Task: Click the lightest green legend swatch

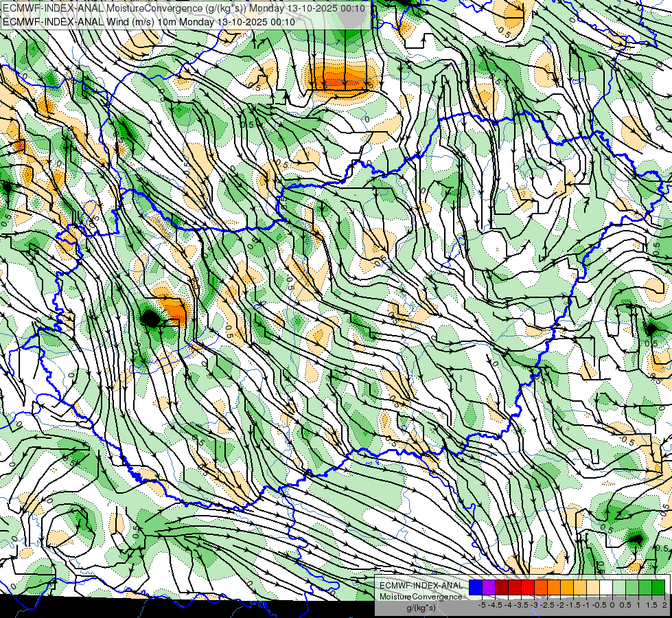Action: click(619, 587)
